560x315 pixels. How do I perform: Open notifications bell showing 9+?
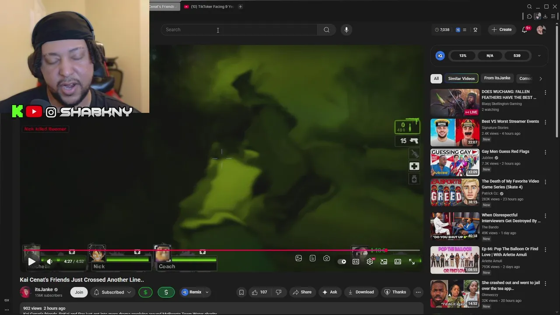coord(525,30)
